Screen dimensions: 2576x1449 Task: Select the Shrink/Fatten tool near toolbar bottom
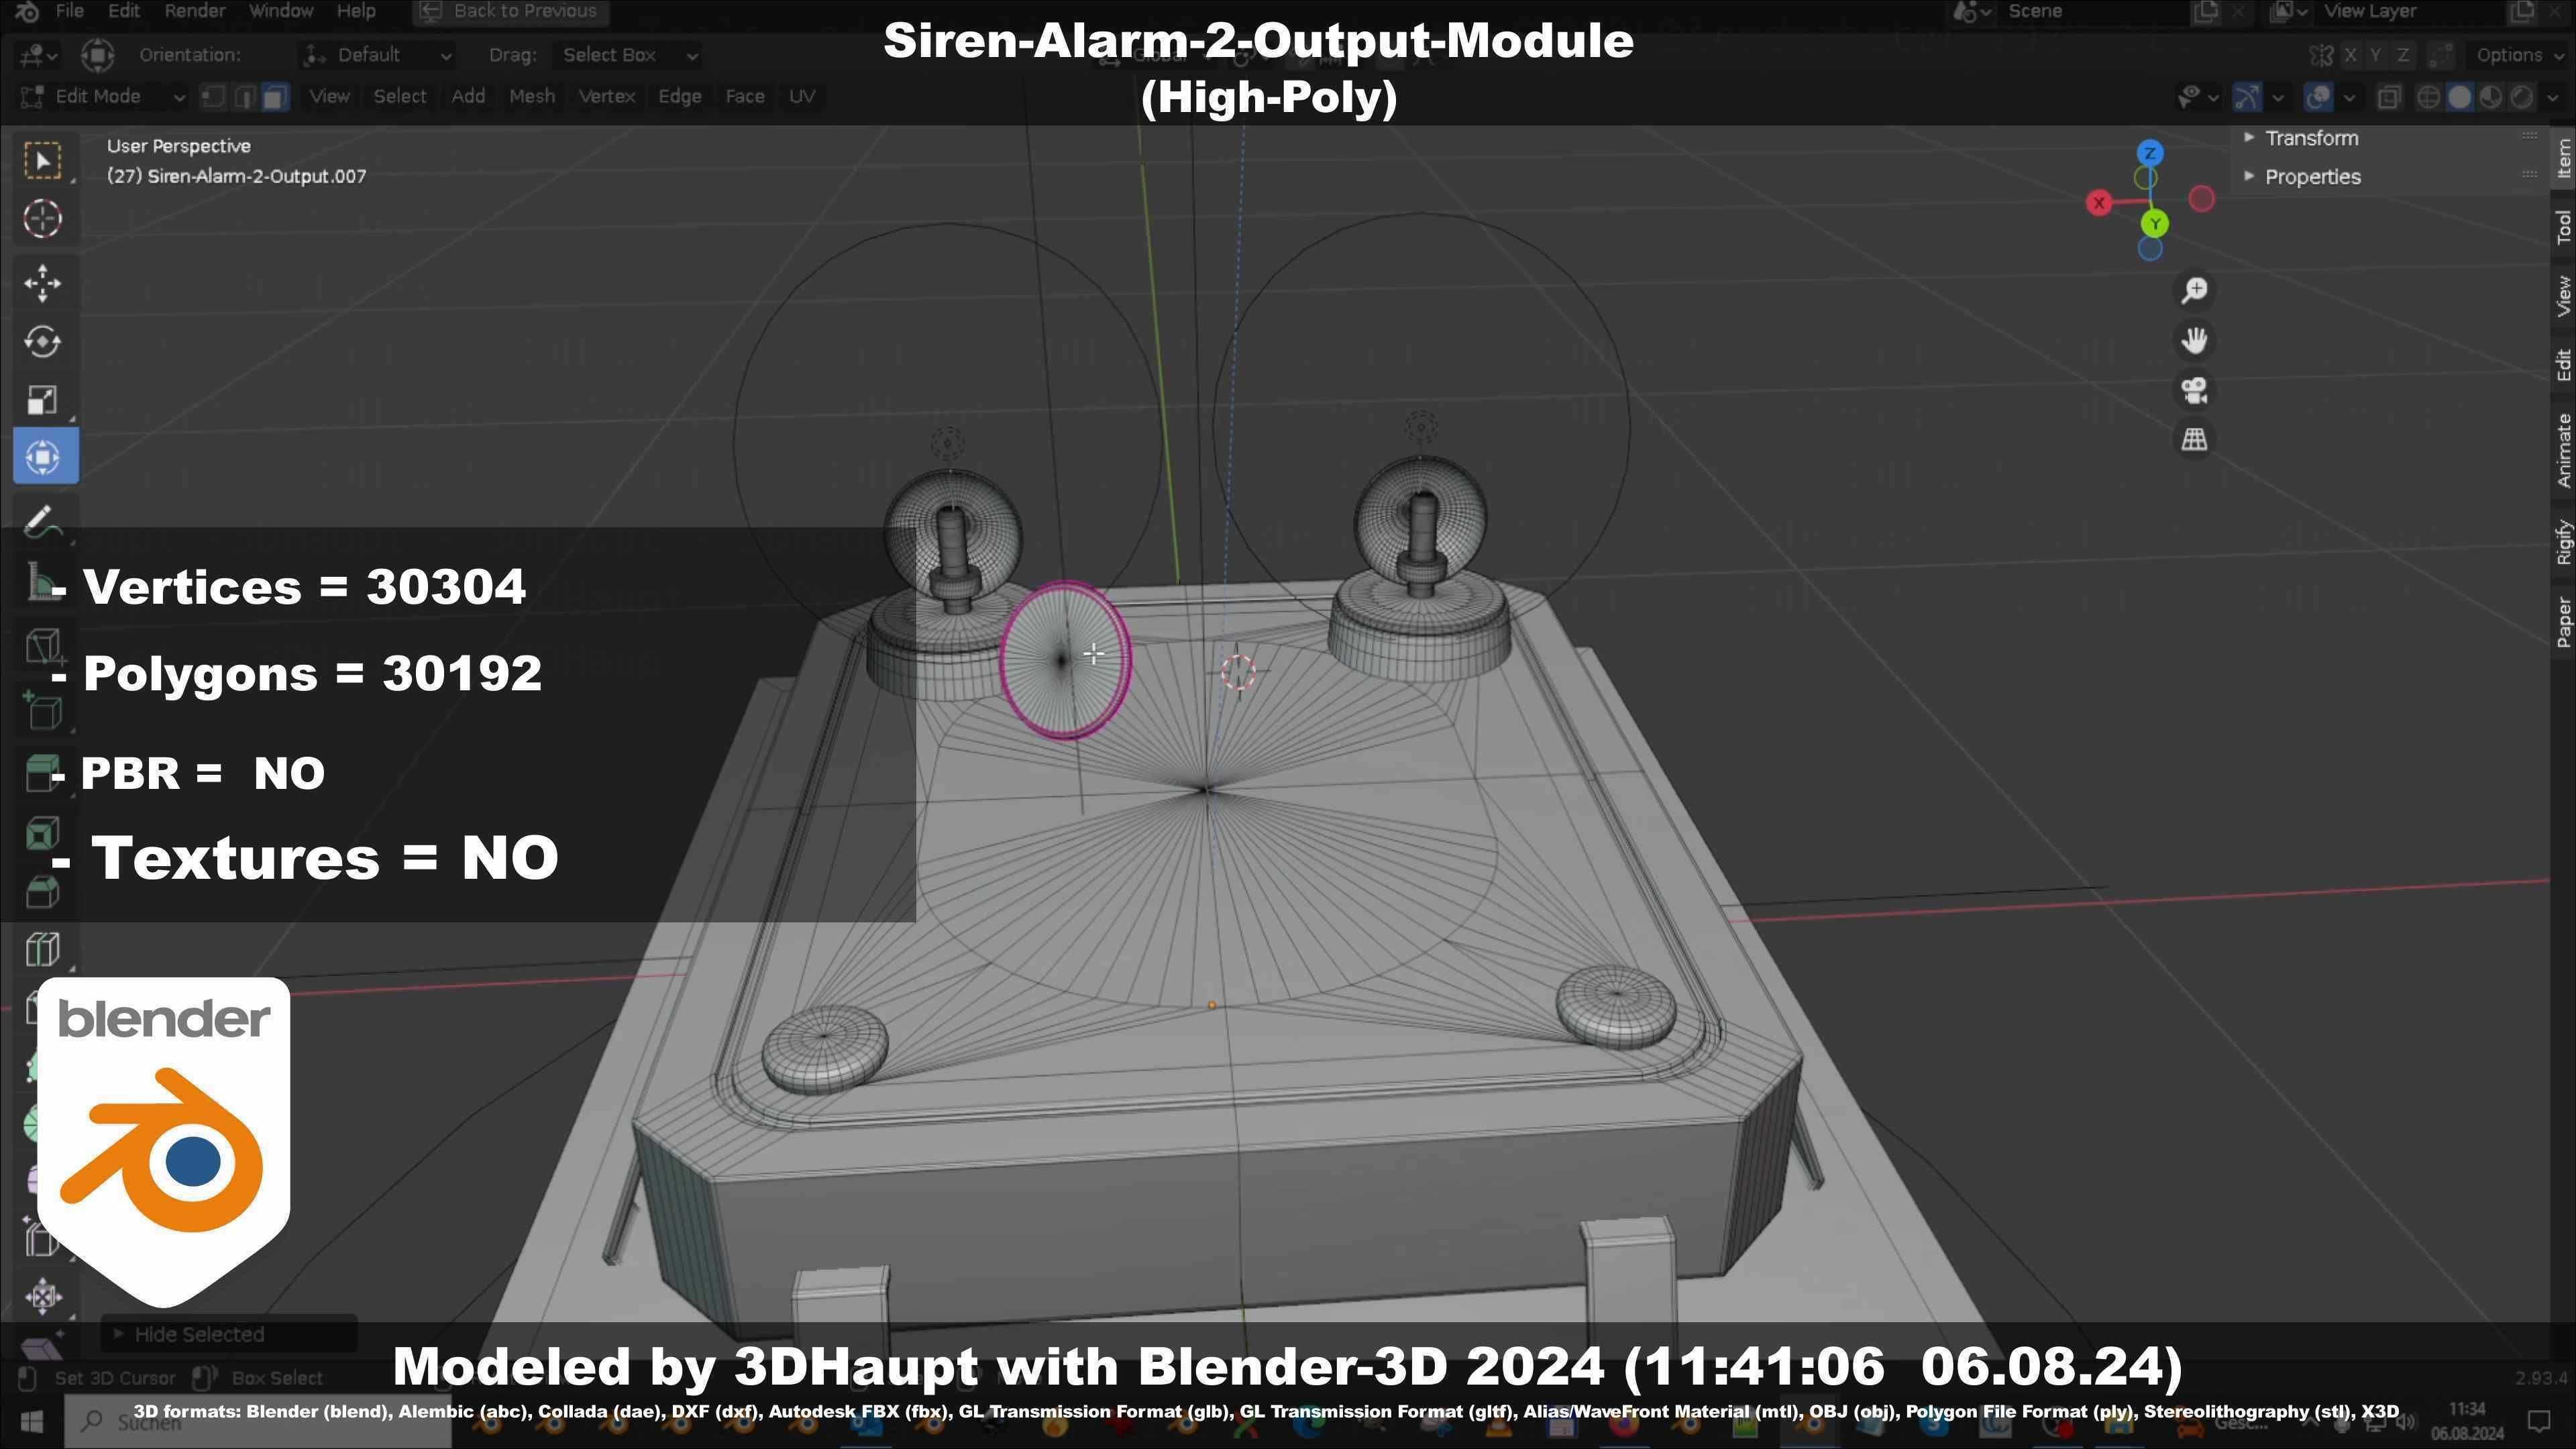(42, 1297)
